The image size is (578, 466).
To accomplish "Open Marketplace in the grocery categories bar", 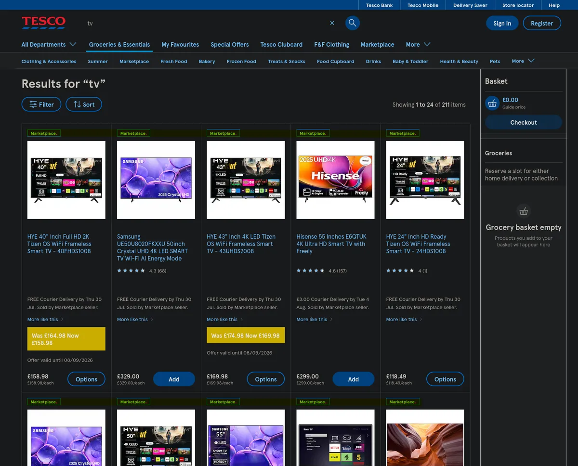I will pyautogui.click(x=134, y=61).
